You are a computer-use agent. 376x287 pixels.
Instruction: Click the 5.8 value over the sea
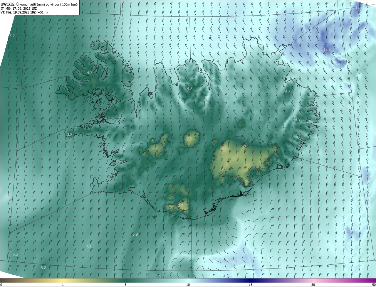[x=43, y=268]
